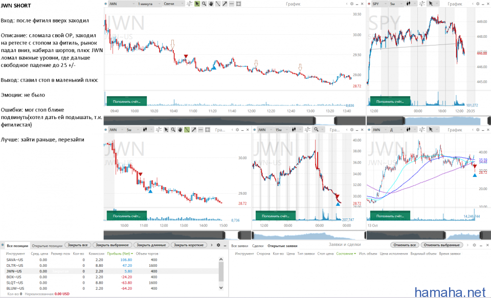Click range navigator under JWN 15m chart
The height and width of the screenshot is (298, 491).
click(309, 236)
